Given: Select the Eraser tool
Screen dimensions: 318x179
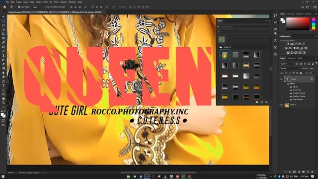Looking at the screenshot, I should coord(3,64).
